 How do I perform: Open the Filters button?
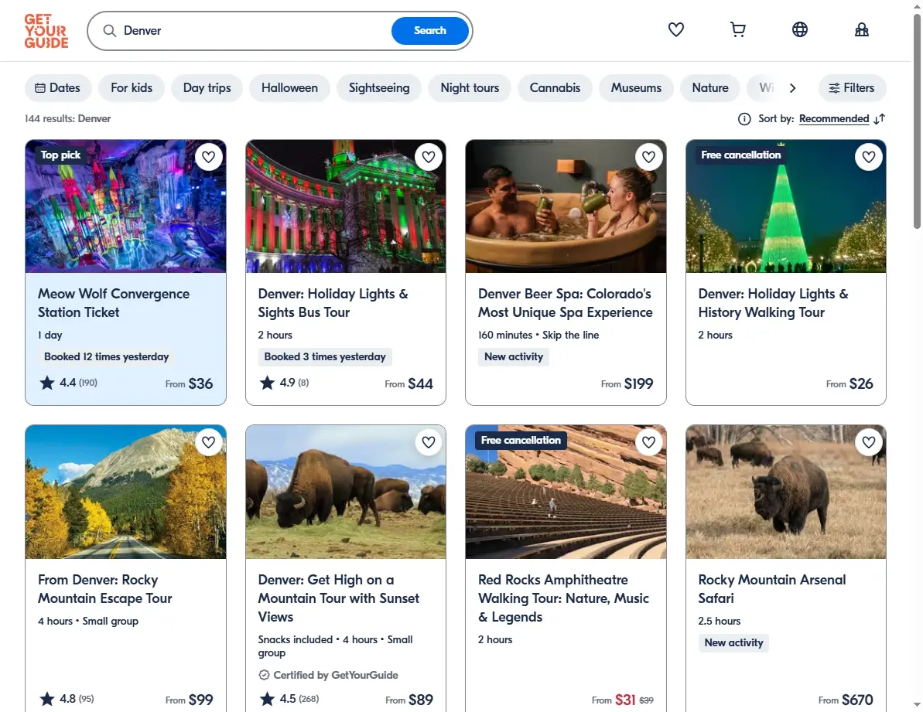(852, 88)
